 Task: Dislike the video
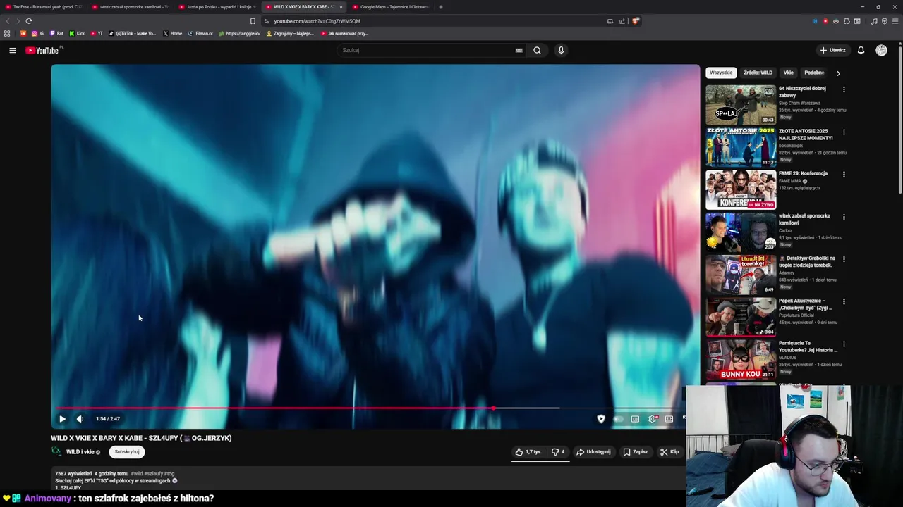tap(557, 452)
